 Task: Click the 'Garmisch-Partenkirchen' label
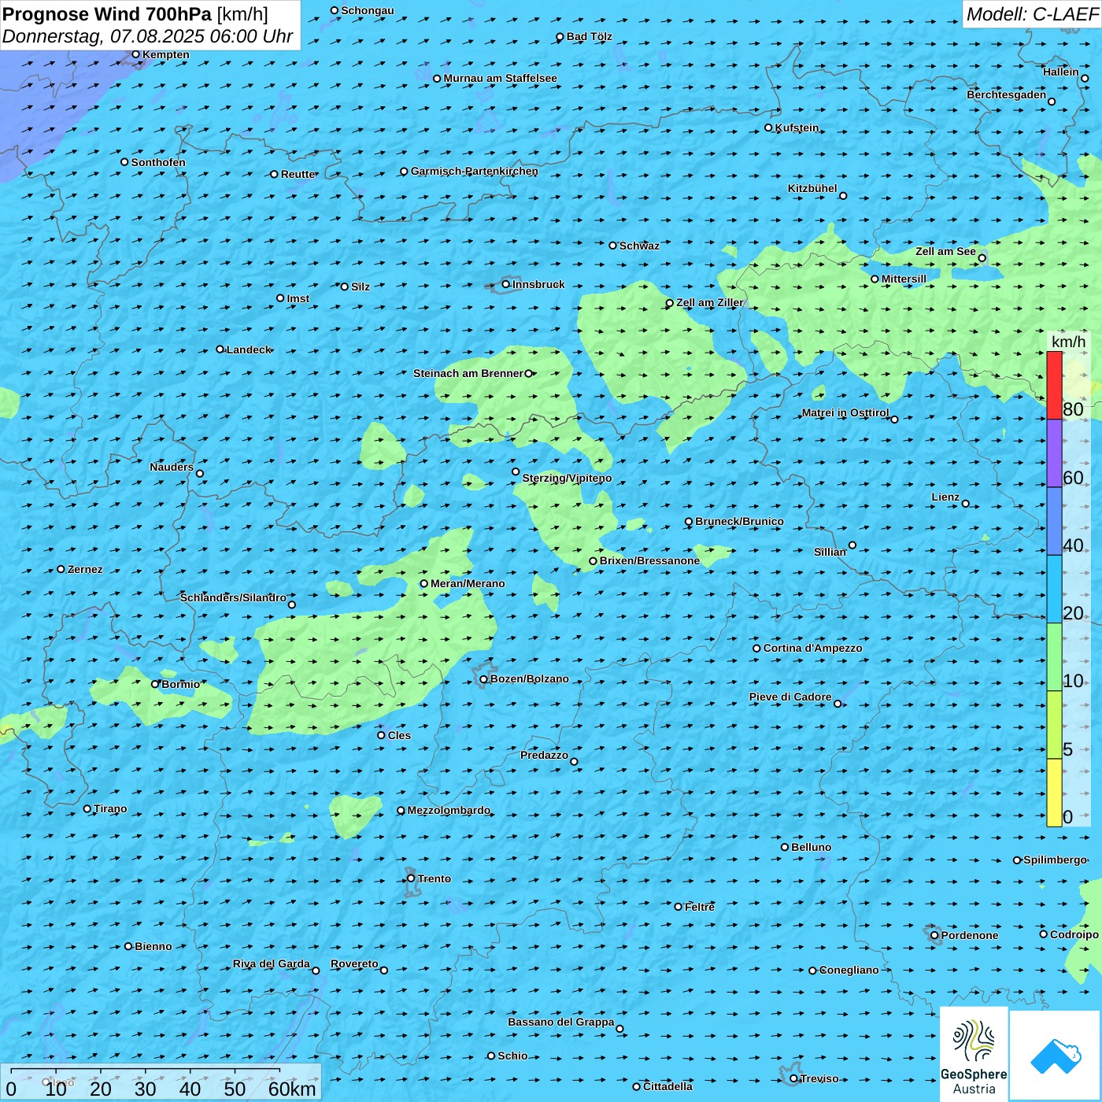point(475,171)
